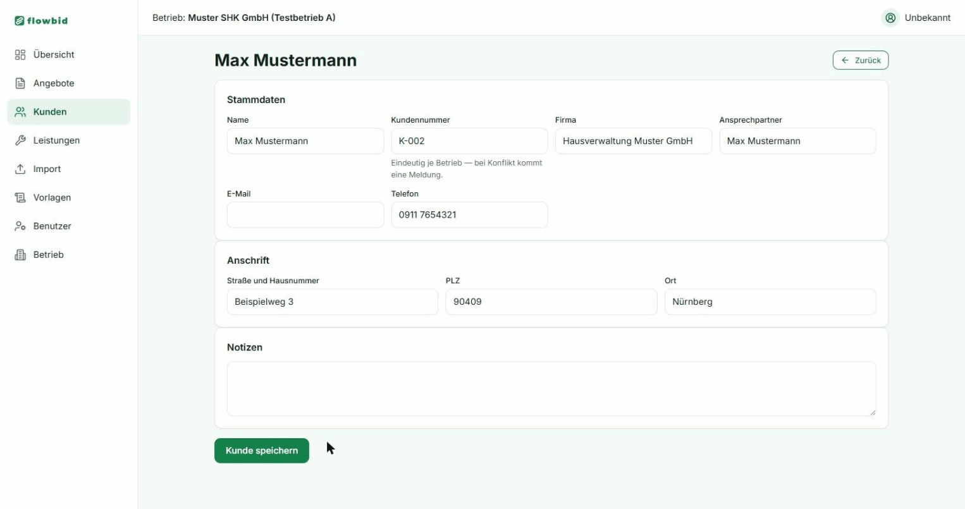Viewport: 965px width, 509px height.
Task: Open Übersicht dashboard grid icon
Action: pyautogui.click(x=20, y=55)
